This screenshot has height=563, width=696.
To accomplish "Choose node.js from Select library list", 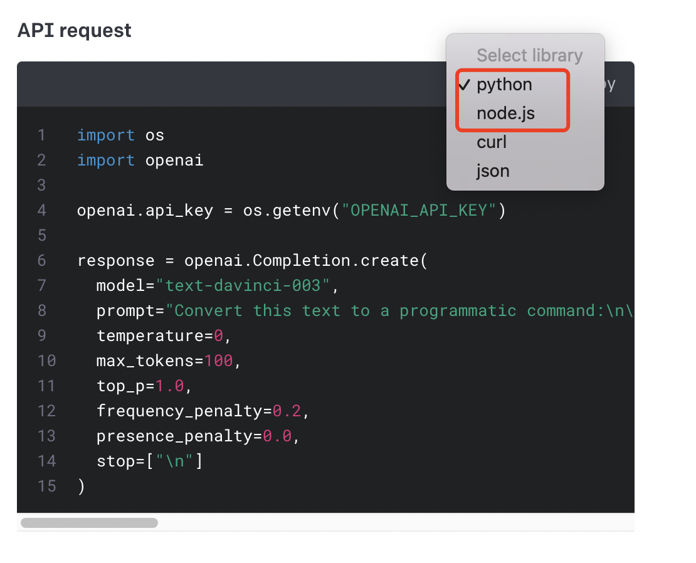I will (505, 113).
